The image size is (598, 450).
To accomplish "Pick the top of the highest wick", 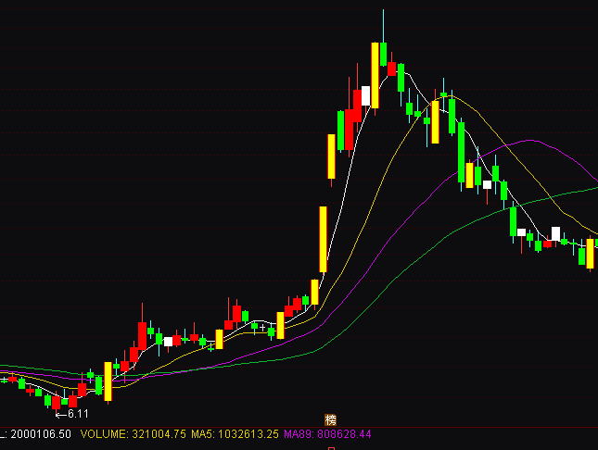I will tap(383, 11).
